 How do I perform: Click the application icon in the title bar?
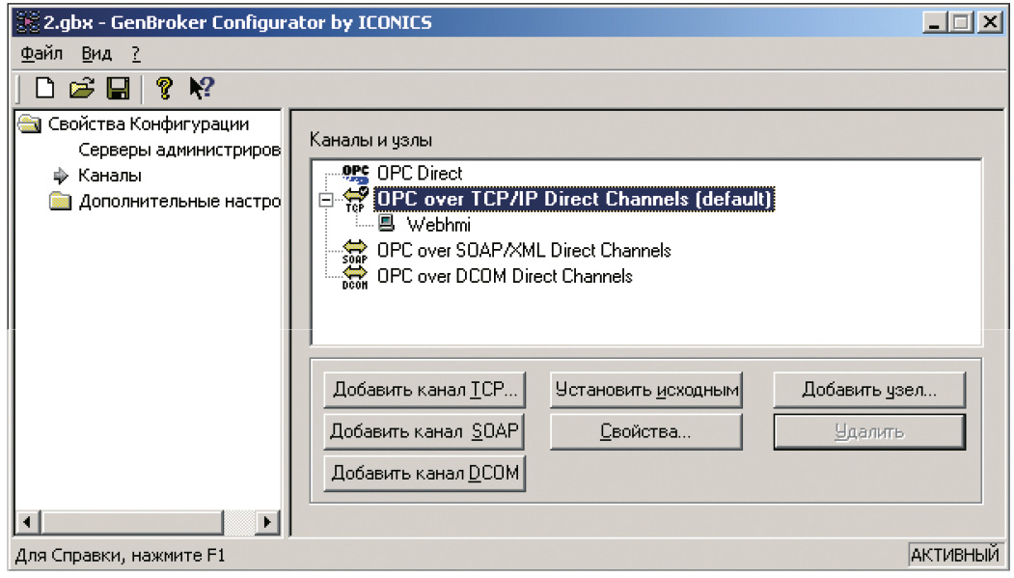click(28, 22)
